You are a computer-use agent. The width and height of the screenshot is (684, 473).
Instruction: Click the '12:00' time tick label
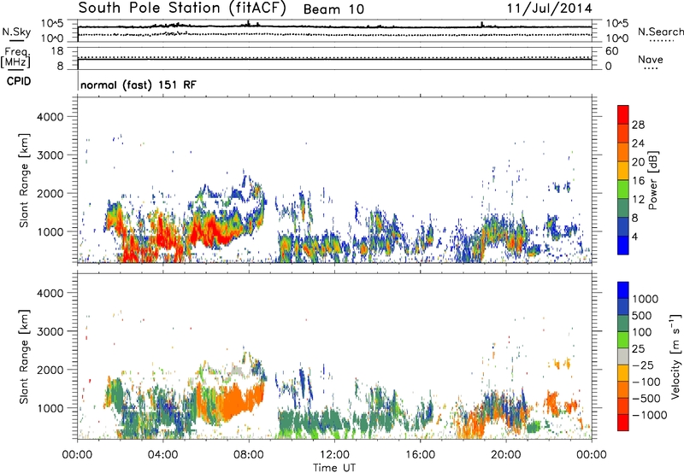pyautogui.click(x=334, y=455)
